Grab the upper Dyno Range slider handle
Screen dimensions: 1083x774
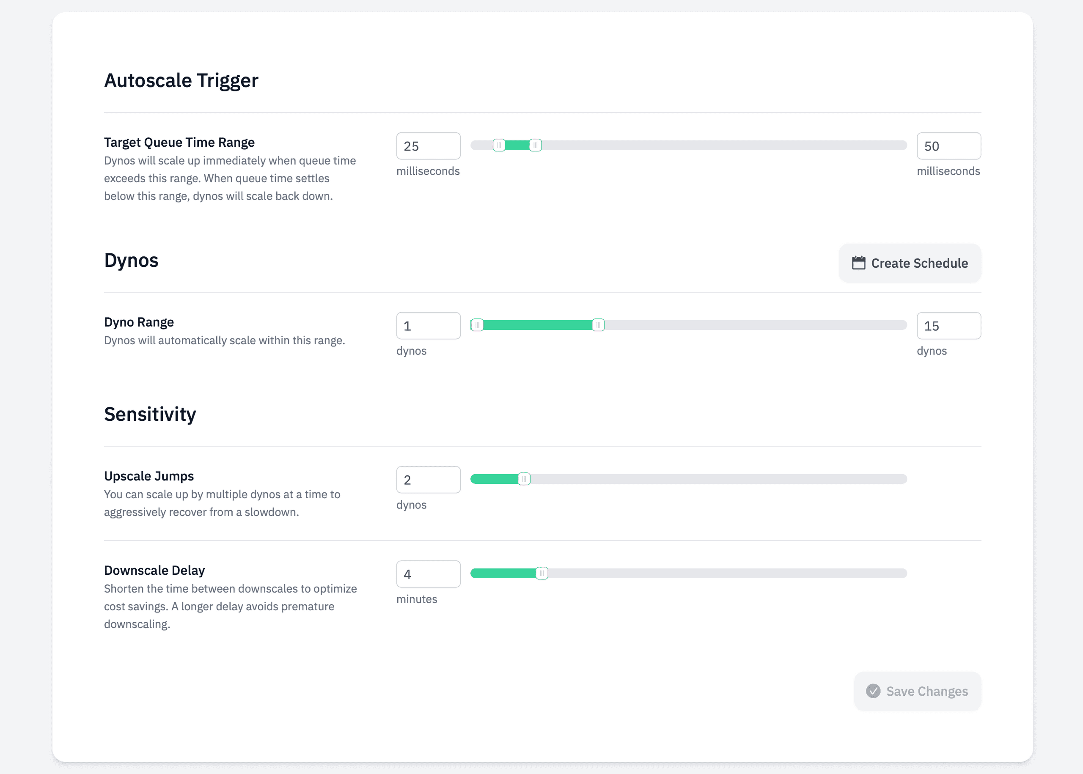[598, 324]
